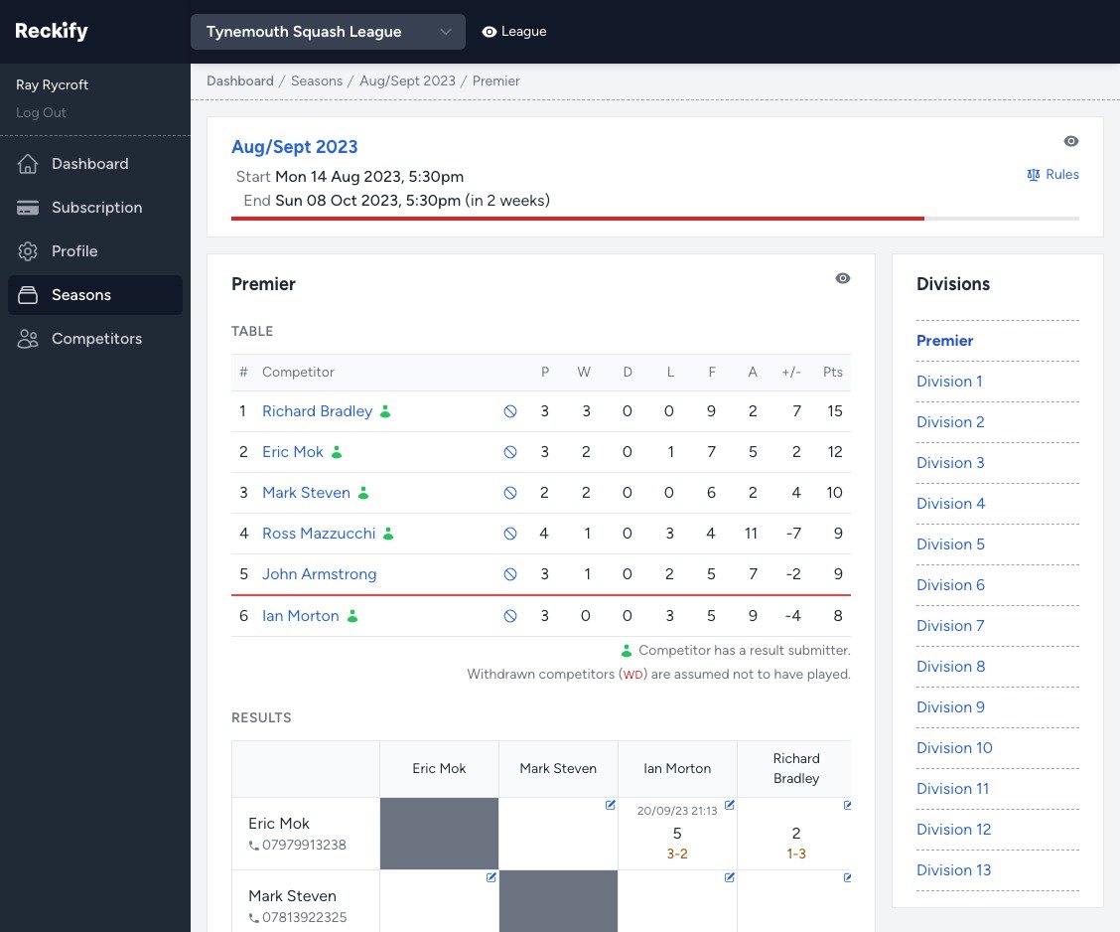Toggle season visibility eye for Aug/Sept 2023
Screen dimensions: 1120x932
coord(1070,141)
